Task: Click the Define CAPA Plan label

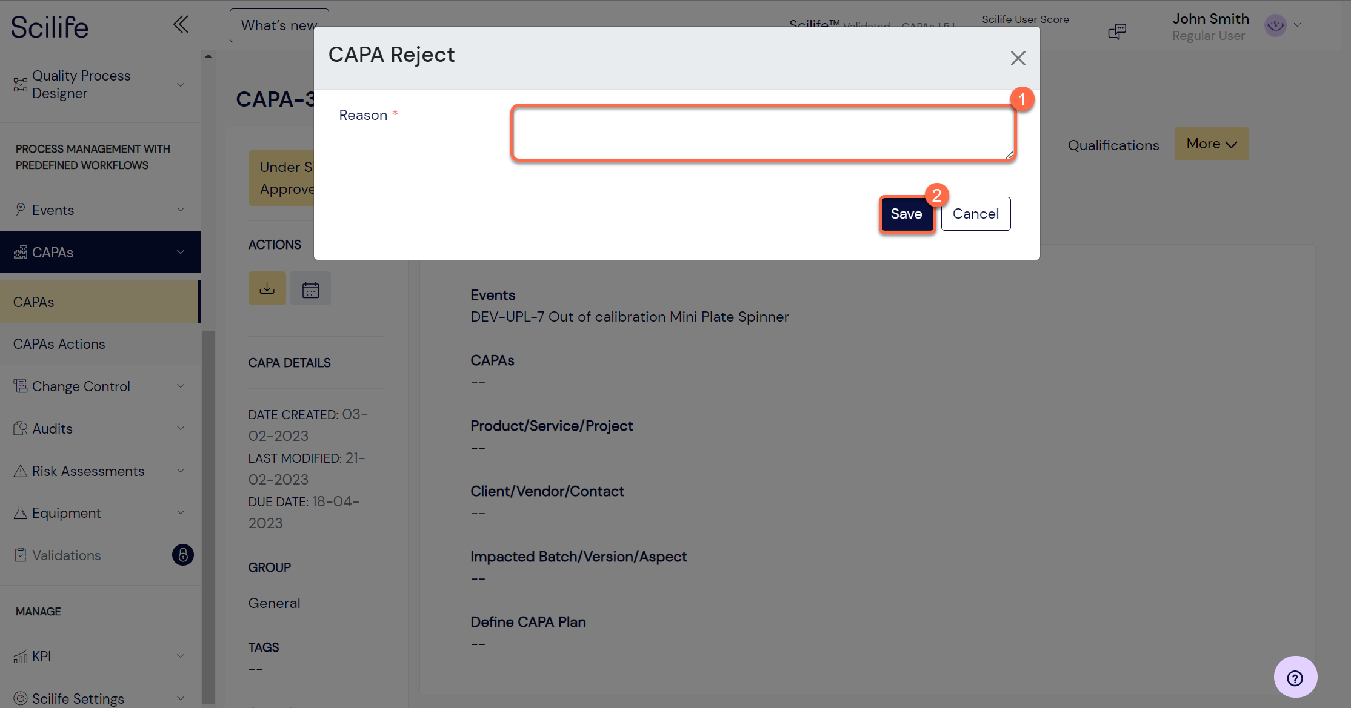Action: pos(528,622)
